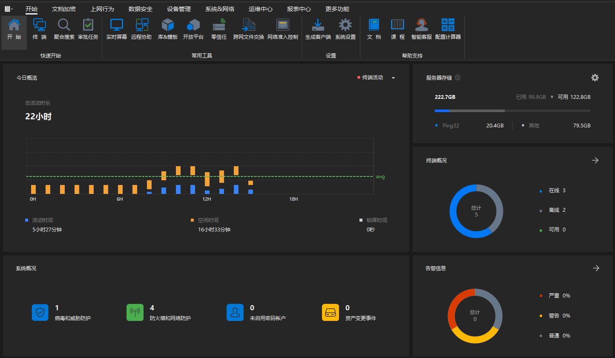Open 课程 courses icon
Image resolution: width=615 pixels, height=358 pixels.
point(398,25)
